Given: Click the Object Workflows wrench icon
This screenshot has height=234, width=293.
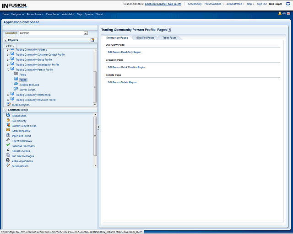Looking at the screenshot, I should (x=8, y=140).
